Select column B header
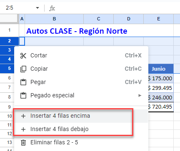Screen dimensions: 180x151 pyautogui.click(x=54, y=19)
